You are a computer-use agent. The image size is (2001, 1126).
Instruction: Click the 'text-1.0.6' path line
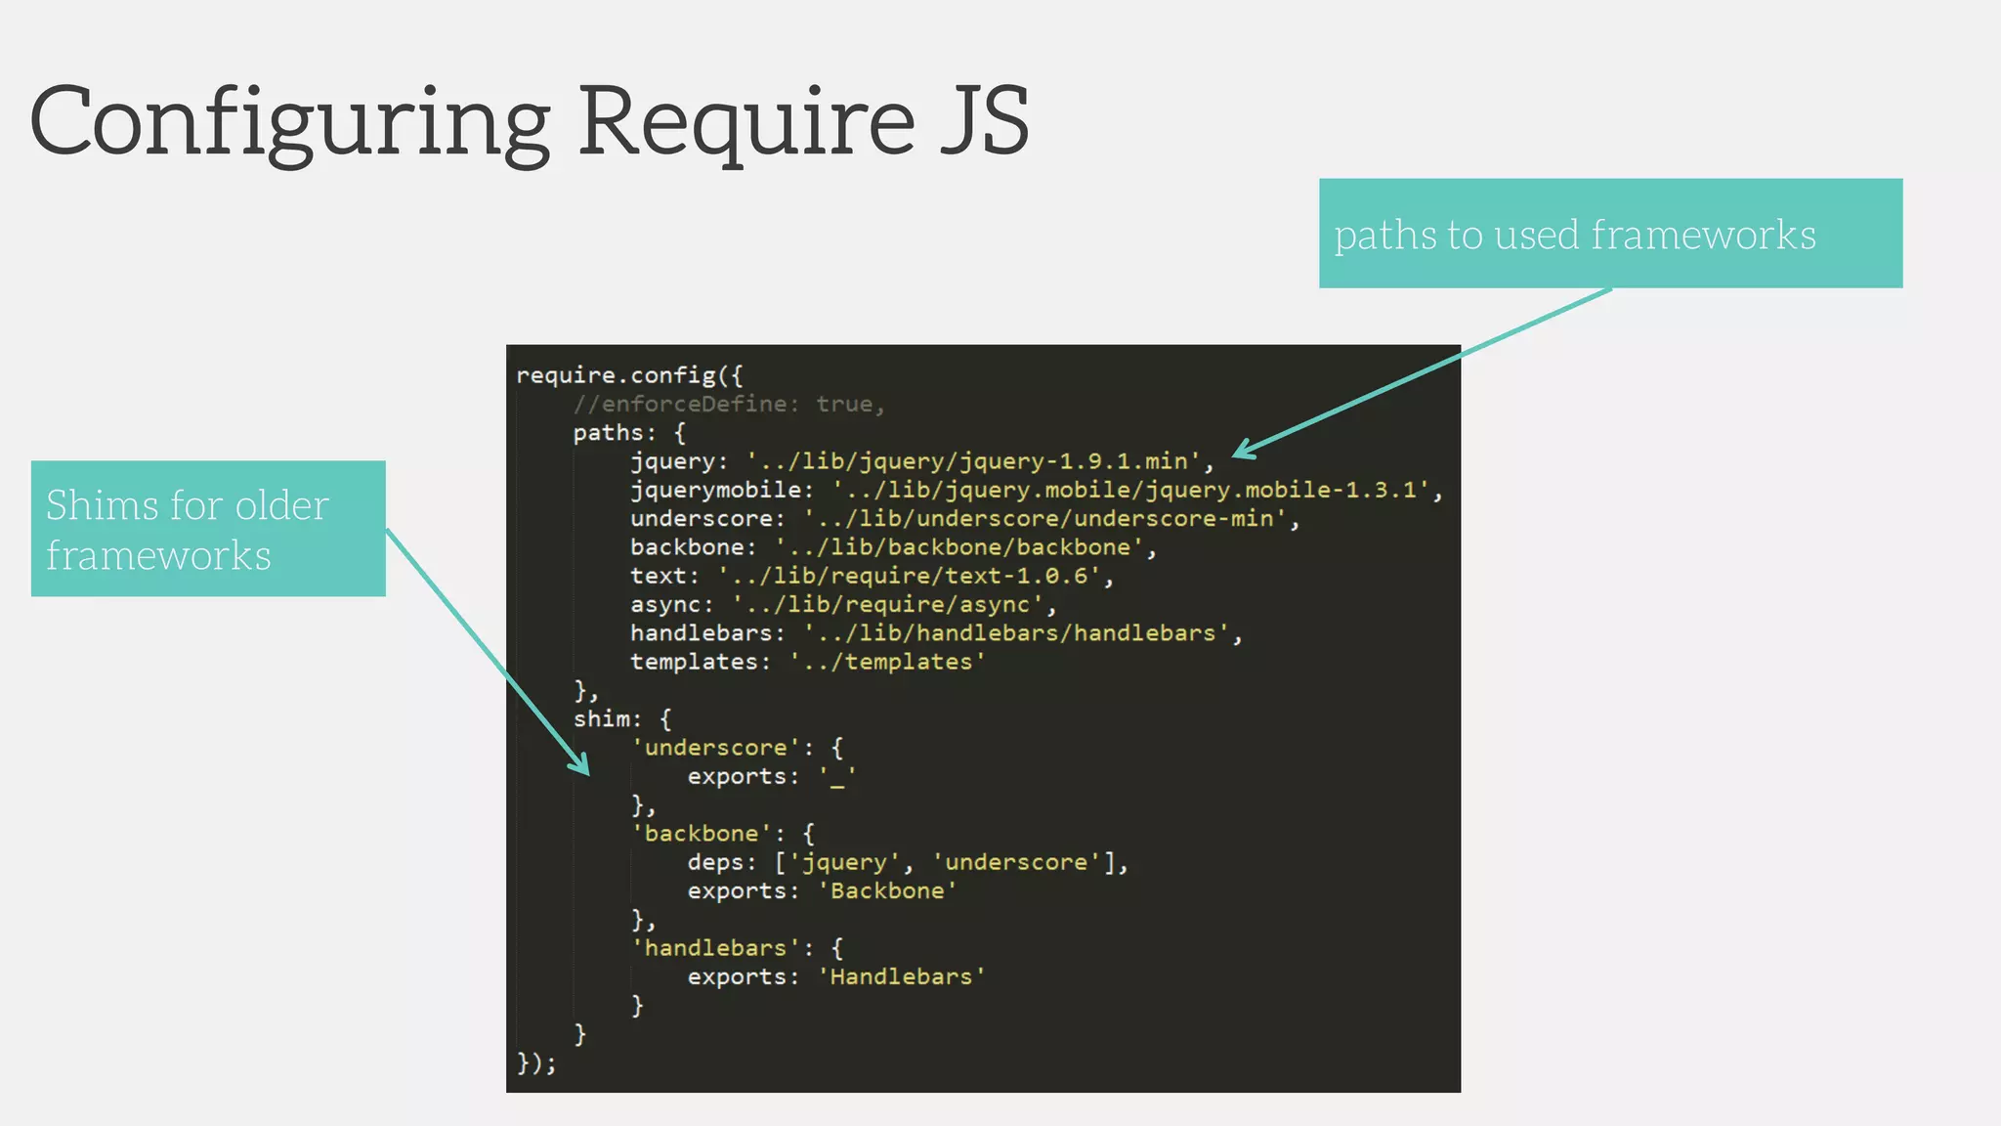tap(872, 576)
